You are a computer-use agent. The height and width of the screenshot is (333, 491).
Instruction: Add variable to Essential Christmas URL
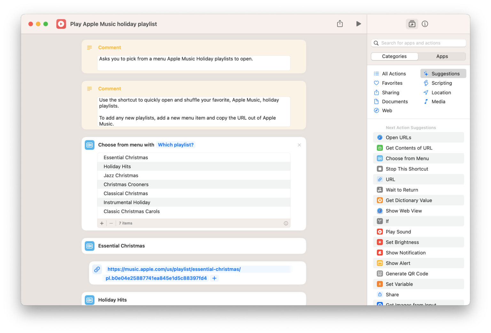coord(214,278)
